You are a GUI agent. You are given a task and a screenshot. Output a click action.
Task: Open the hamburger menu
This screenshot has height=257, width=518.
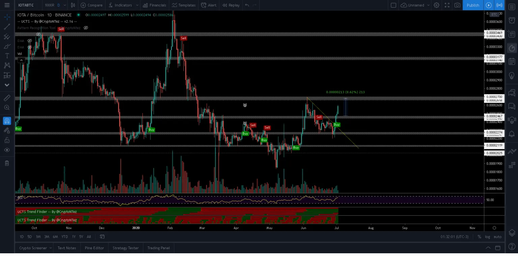(x=7, y=5)
